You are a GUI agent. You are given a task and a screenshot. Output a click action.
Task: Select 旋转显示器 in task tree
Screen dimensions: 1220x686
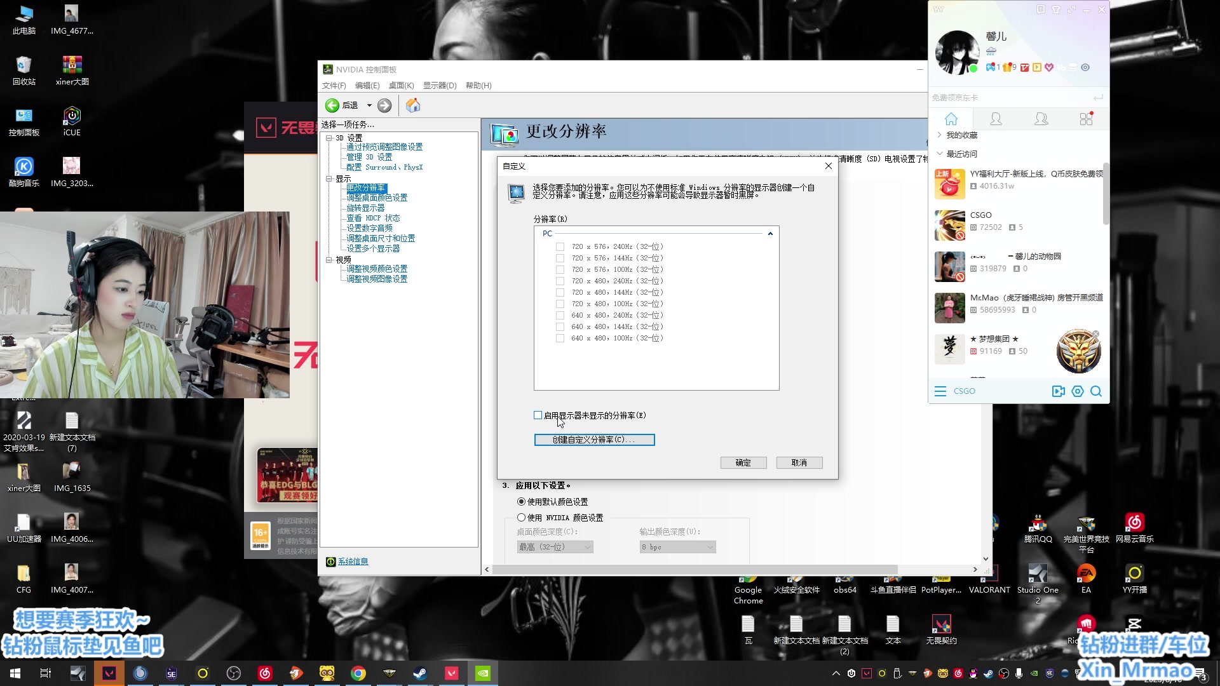365,208
